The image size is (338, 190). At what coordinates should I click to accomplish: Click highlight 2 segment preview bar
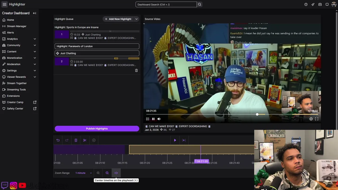(x=105, y=58)
